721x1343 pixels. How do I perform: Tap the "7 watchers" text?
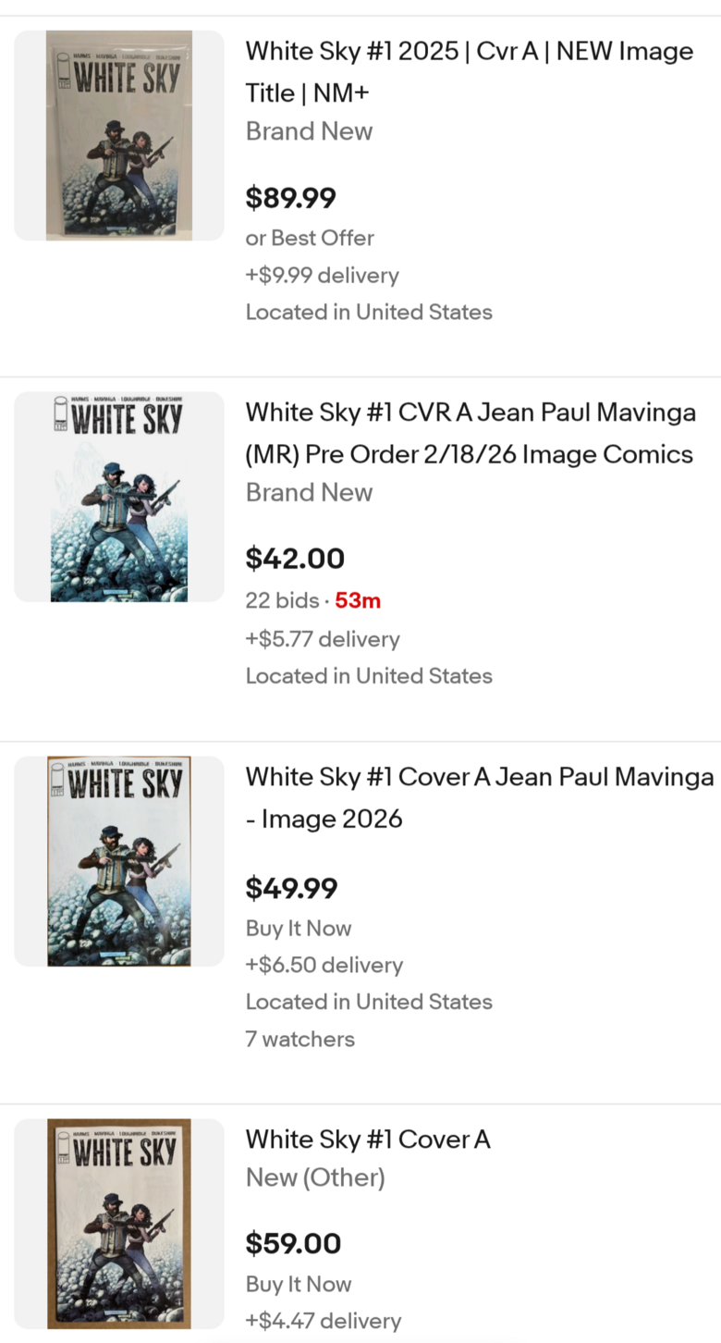coord(299,1039)
